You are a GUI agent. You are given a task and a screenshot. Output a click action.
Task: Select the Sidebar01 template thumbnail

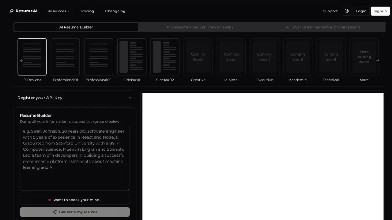click(x=132, y=57)
